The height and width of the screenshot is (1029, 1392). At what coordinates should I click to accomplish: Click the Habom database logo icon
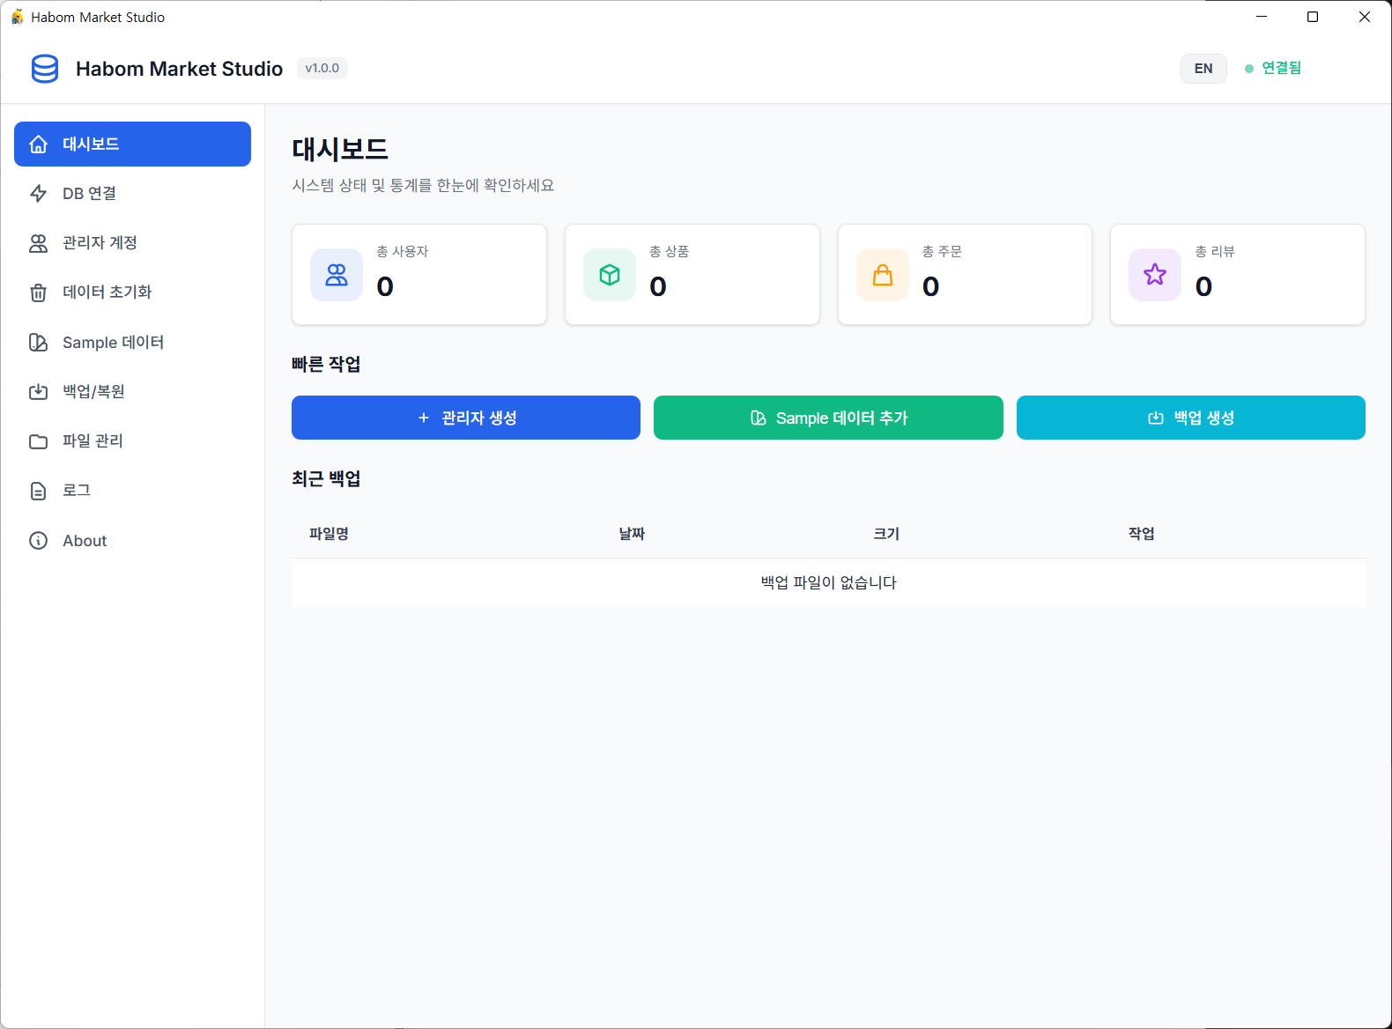coord(45,69)
